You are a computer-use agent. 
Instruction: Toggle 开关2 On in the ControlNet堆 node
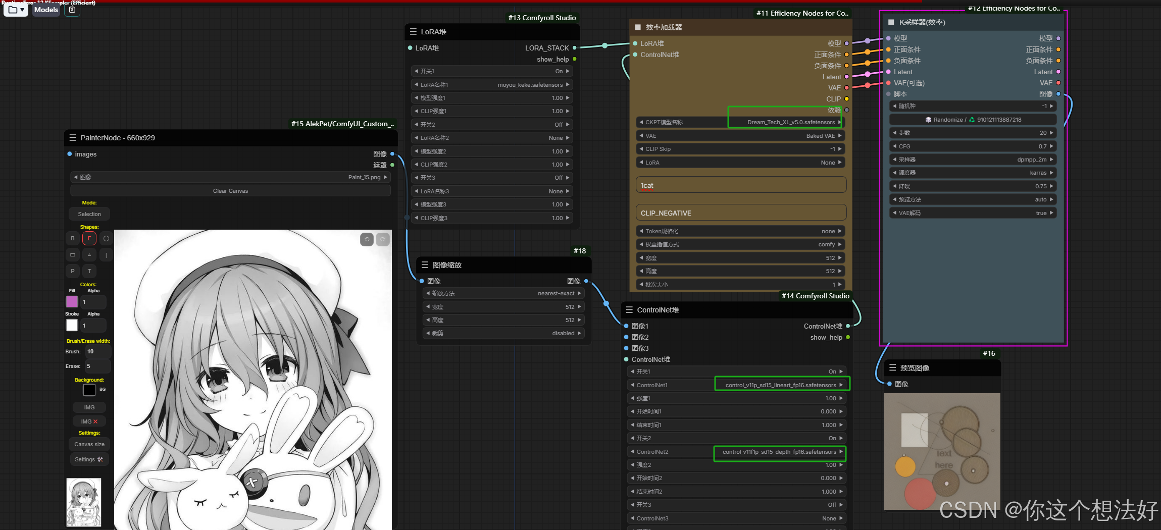pyautogui.click(x=737, y=438)
